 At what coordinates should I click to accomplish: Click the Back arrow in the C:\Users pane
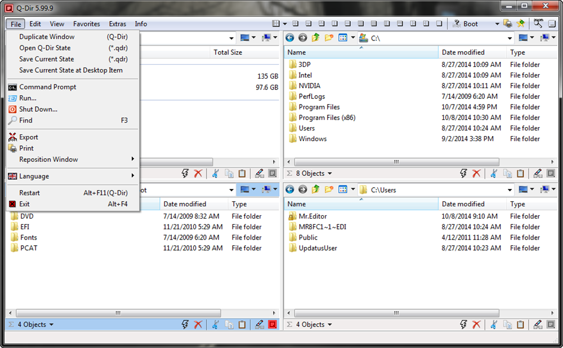click(290, 189)
